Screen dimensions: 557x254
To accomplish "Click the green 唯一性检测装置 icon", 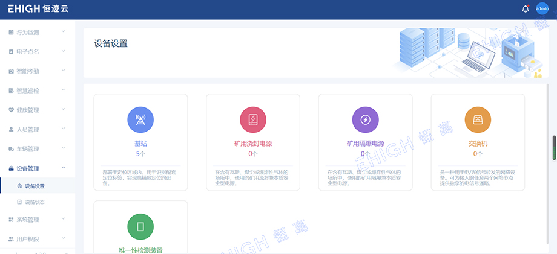I will (x=140, y=227).
